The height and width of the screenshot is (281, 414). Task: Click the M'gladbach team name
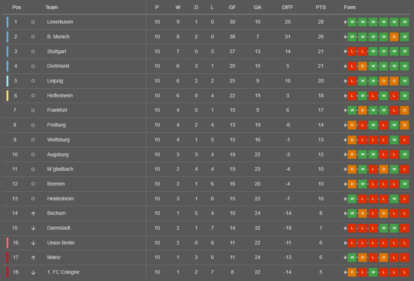[60, 169]
